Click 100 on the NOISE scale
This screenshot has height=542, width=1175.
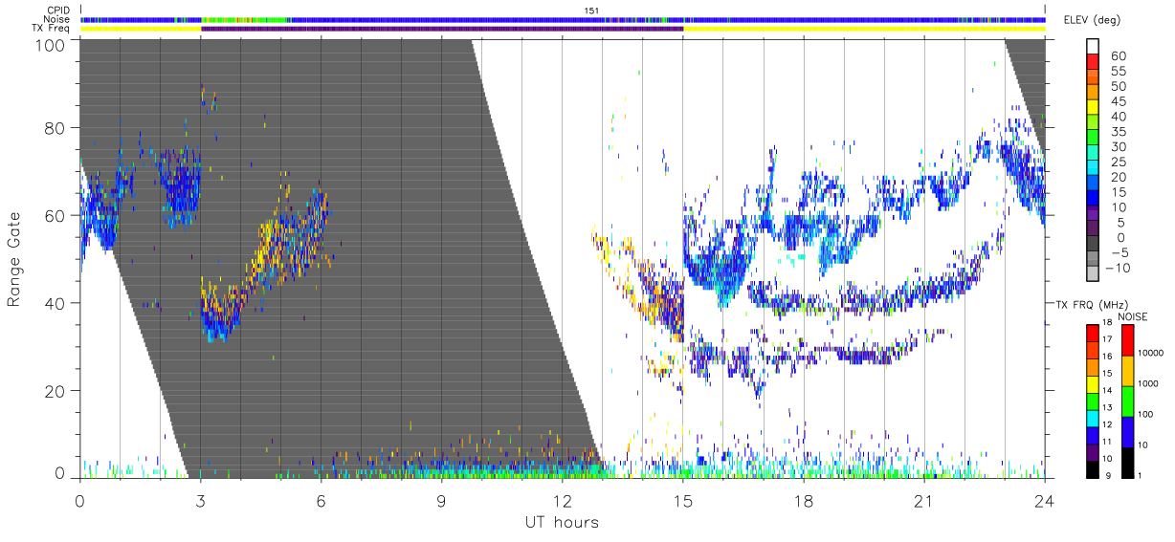point(1144,414)
